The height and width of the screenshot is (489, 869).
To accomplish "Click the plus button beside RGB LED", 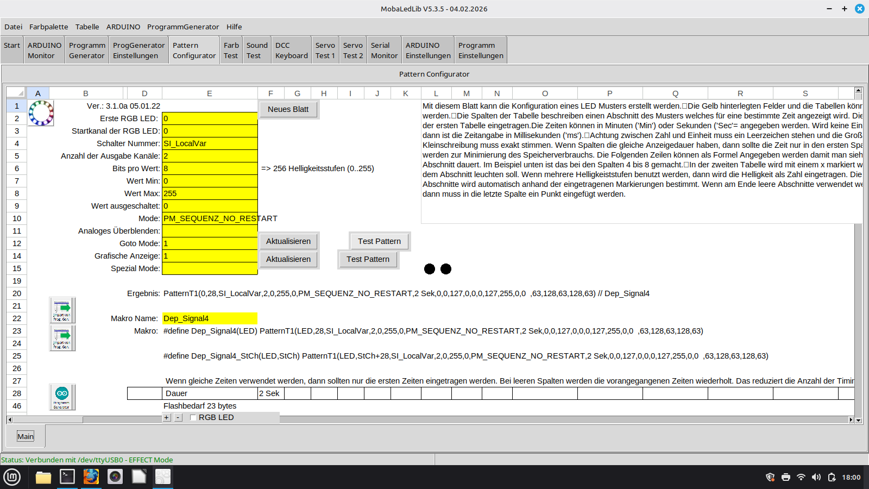I will (167, 418).
